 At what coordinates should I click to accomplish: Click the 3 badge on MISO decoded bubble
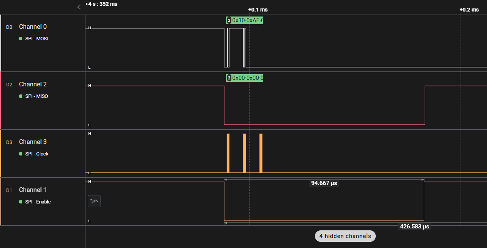point(229,78)
